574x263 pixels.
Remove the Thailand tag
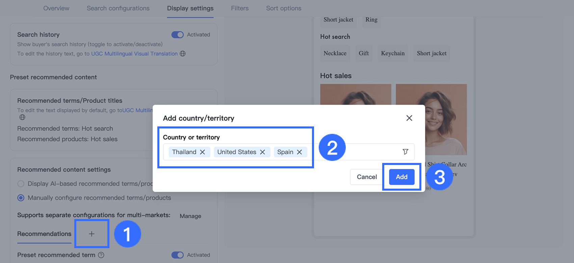point(203,152)
